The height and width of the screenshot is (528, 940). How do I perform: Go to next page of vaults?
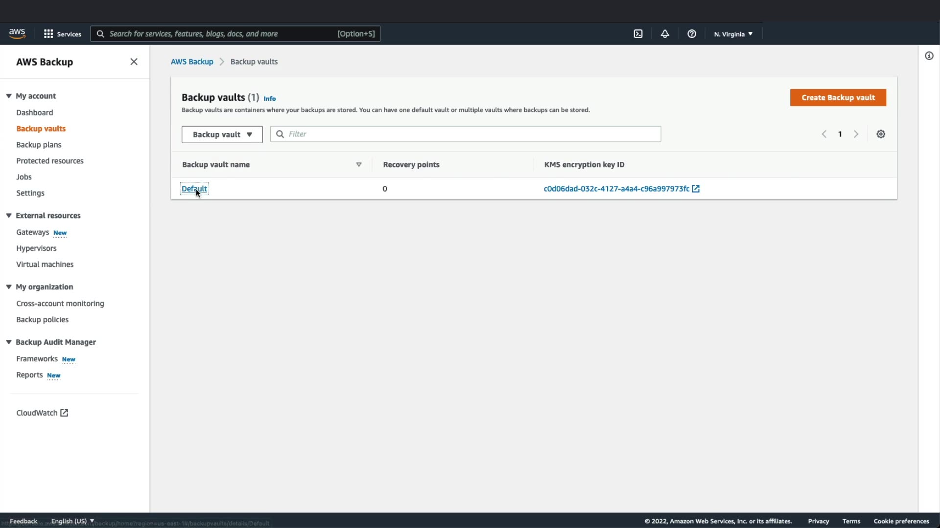(856, 134)
